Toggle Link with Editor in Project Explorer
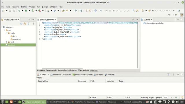Viewport: 185px width, 104px height. pos(25,24)
